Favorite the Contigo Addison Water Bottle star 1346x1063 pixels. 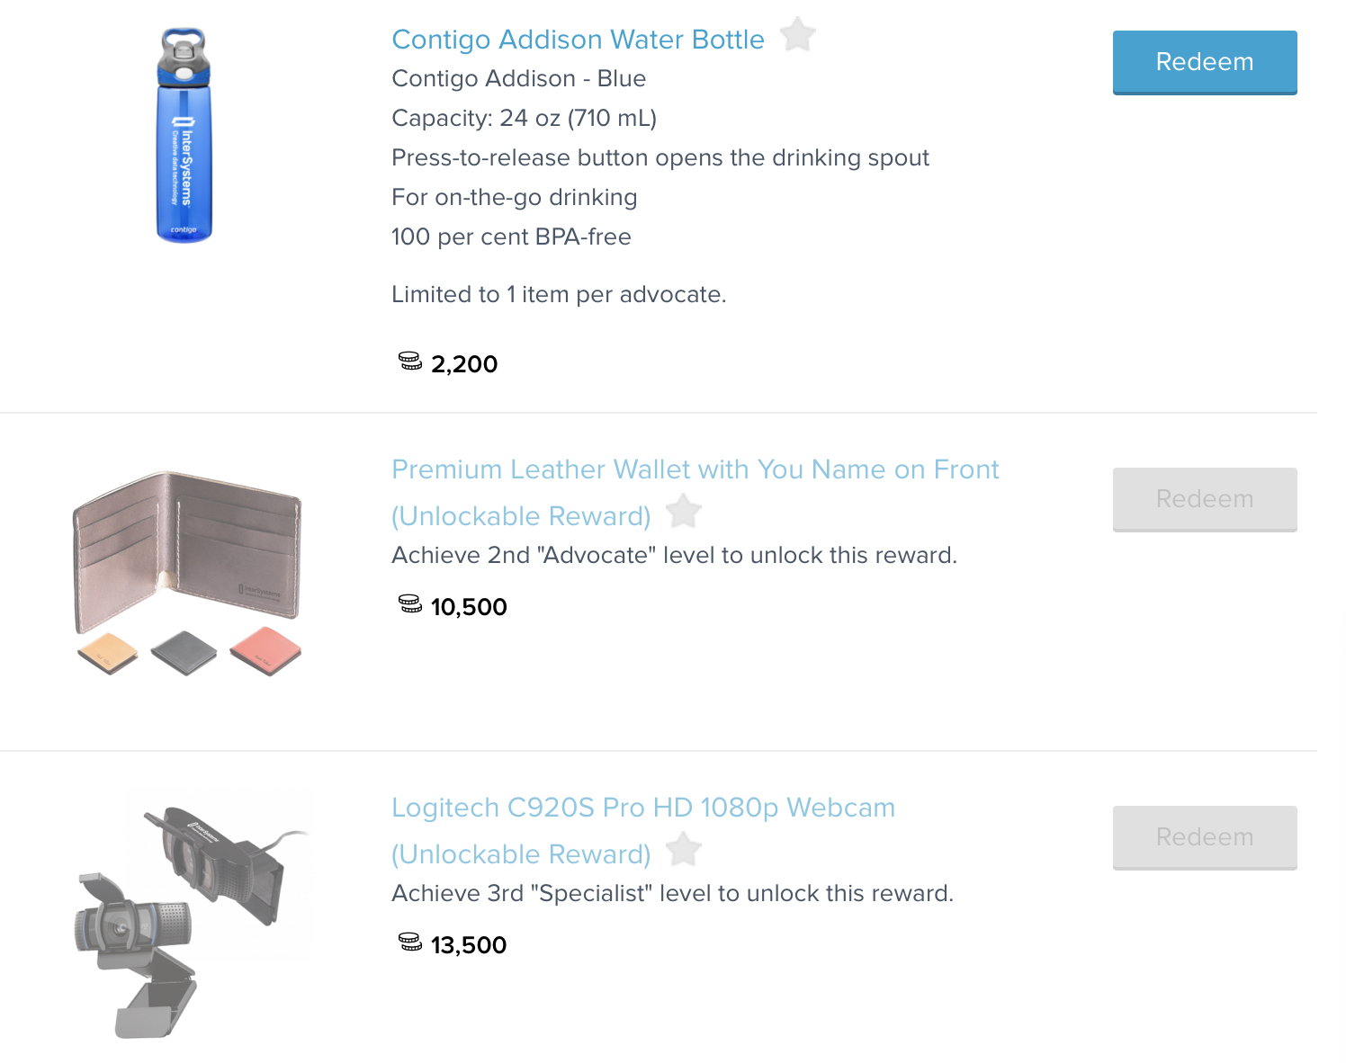(797, 36)
